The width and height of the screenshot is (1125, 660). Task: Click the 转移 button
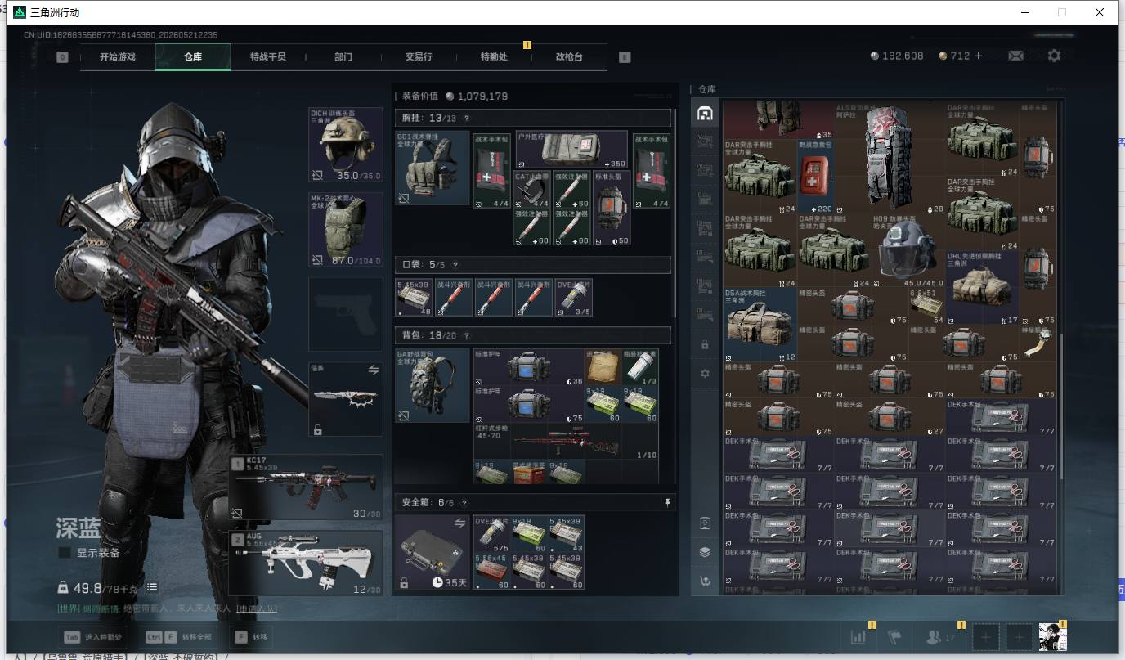[251, 637]
